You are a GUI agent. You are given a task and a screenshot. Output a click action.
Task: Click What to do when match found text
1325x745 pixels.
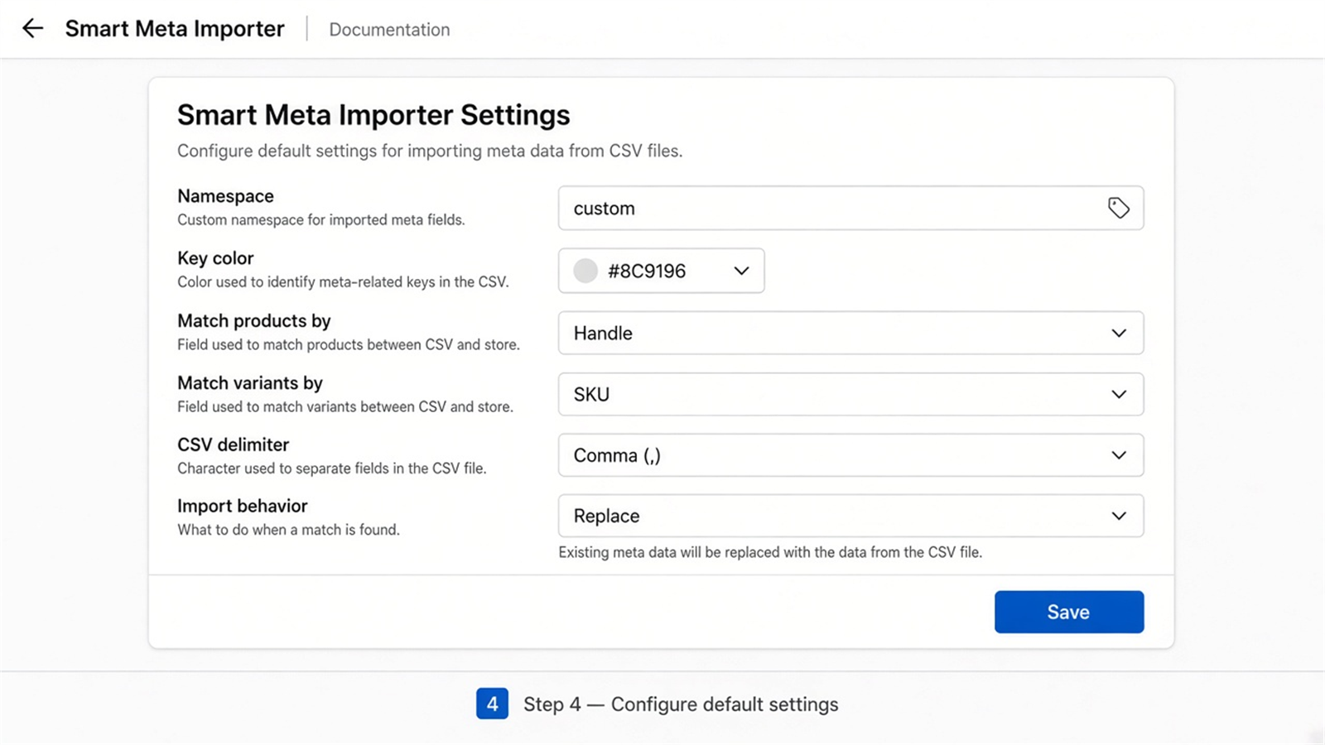288,530
